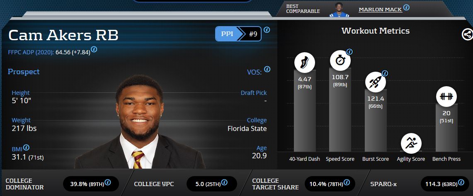Click the share icon in Workout Metrics
Image resolution: width=473 pixels, height=196 pixels.
coord(467,34)
